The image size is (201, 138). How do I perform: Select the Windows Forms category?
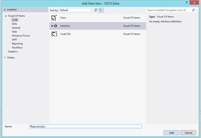point(21,36)
